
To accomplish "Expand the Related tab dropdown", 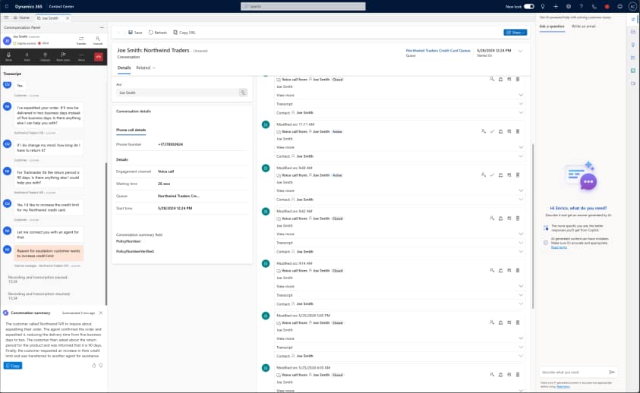I will coord(146,68).
